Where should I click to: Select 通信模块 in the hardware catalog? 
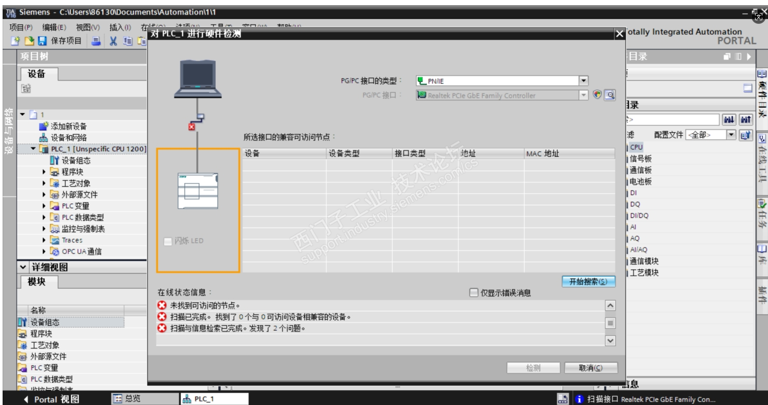pos(644,261)
